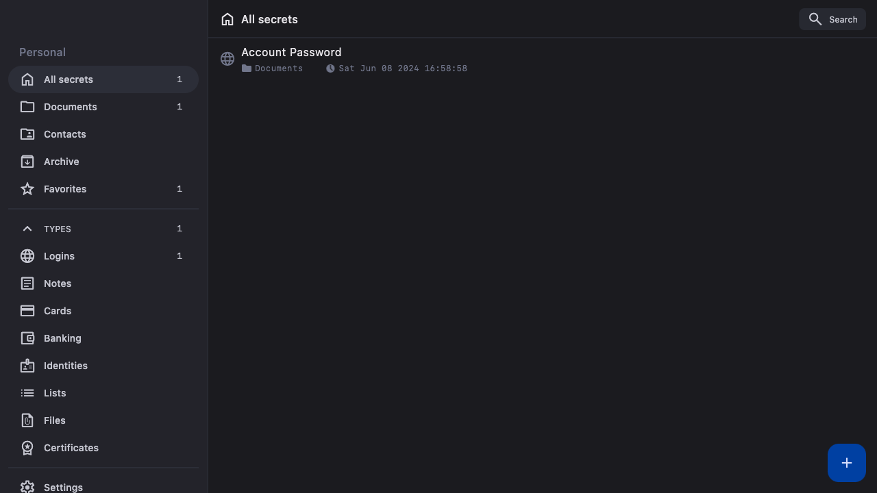Click the Banking wallet icon
877x493 pixels.
[27, 338]
